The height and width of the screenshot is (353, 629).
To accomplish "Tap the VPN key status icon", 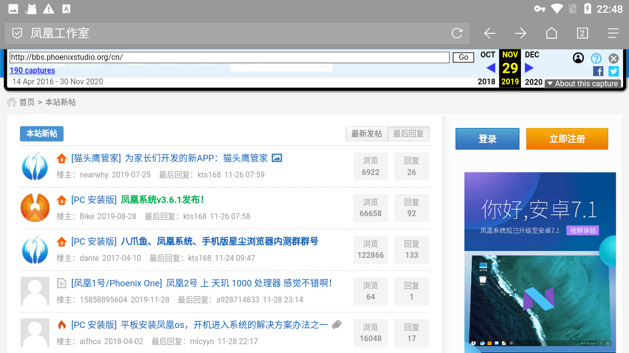I will [x=540, y=9].
